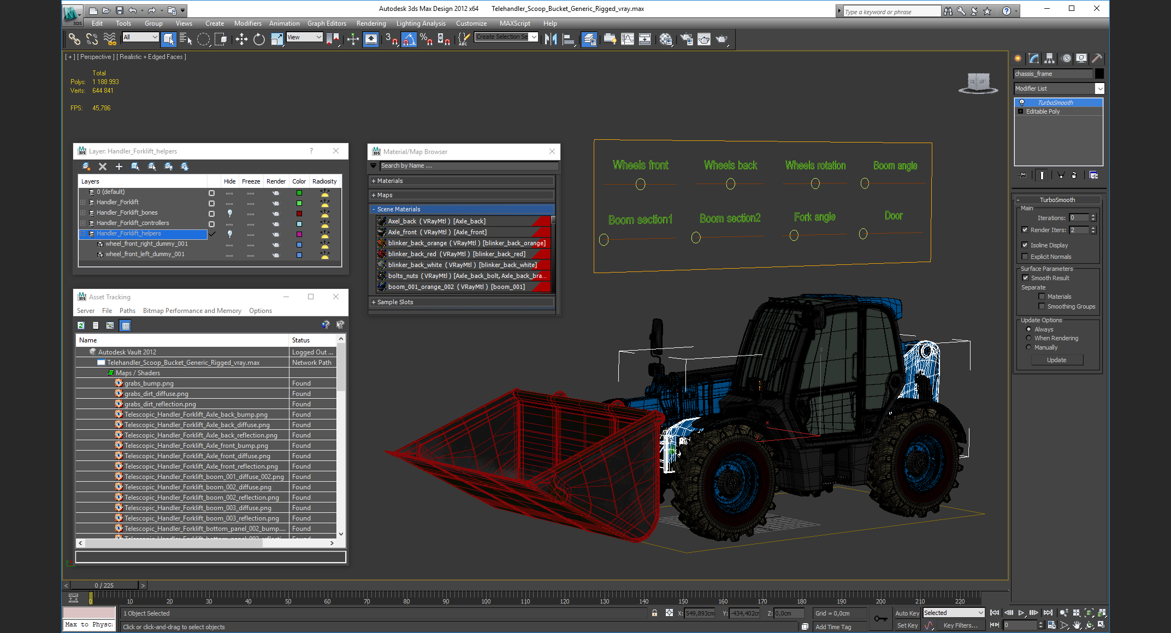Enable Separate by Smoothing Groups checkbox
The width and height of the screenshot is (1171, 633).
1042,306
